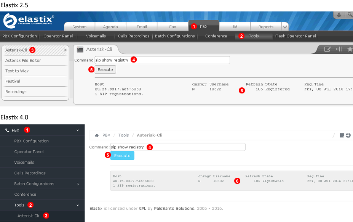Click the Command input in Elastix 2.5

coord(162,60)
